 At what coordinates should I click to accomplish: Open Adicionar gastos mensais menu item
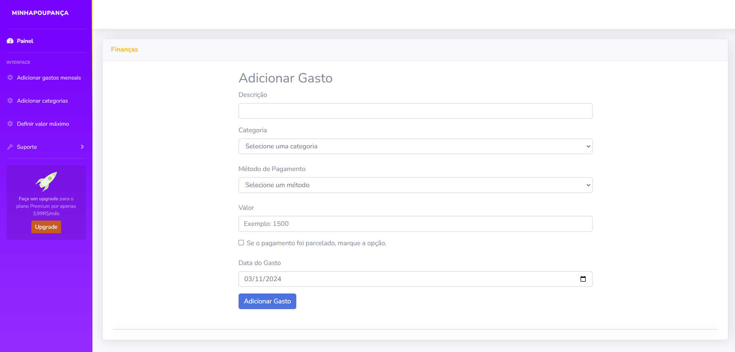pyautogui.click(x=49, y=77)
